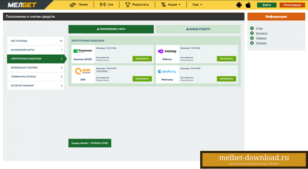The width and height of the screenshot is (308, 169).
Task: Click the percent icon for Акции
Action: click(163, 5)
